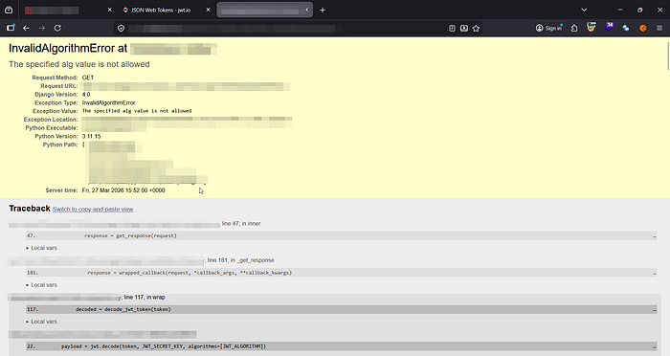Click the InvalidAlgorithmError heading text
This screenshot has width=670, height=356.
click(68, 48)
